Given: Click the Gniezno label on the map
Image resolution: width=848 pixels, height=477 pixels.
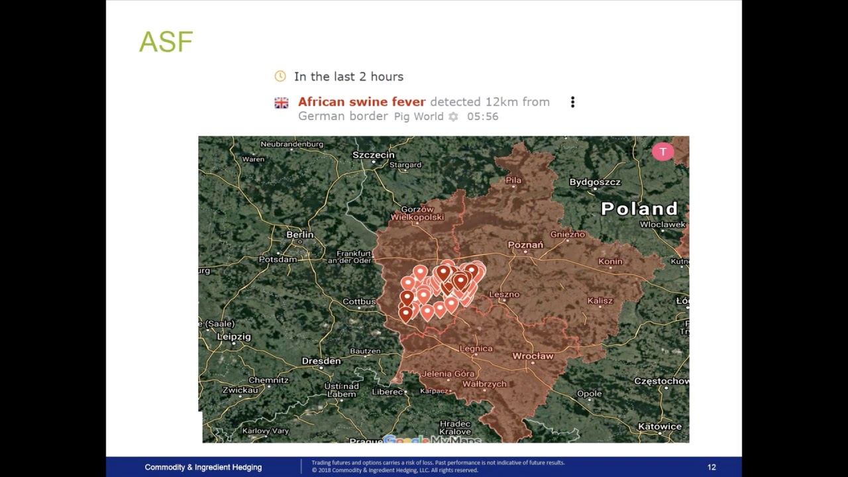Looking at the screenshot, I should point(568,235).
